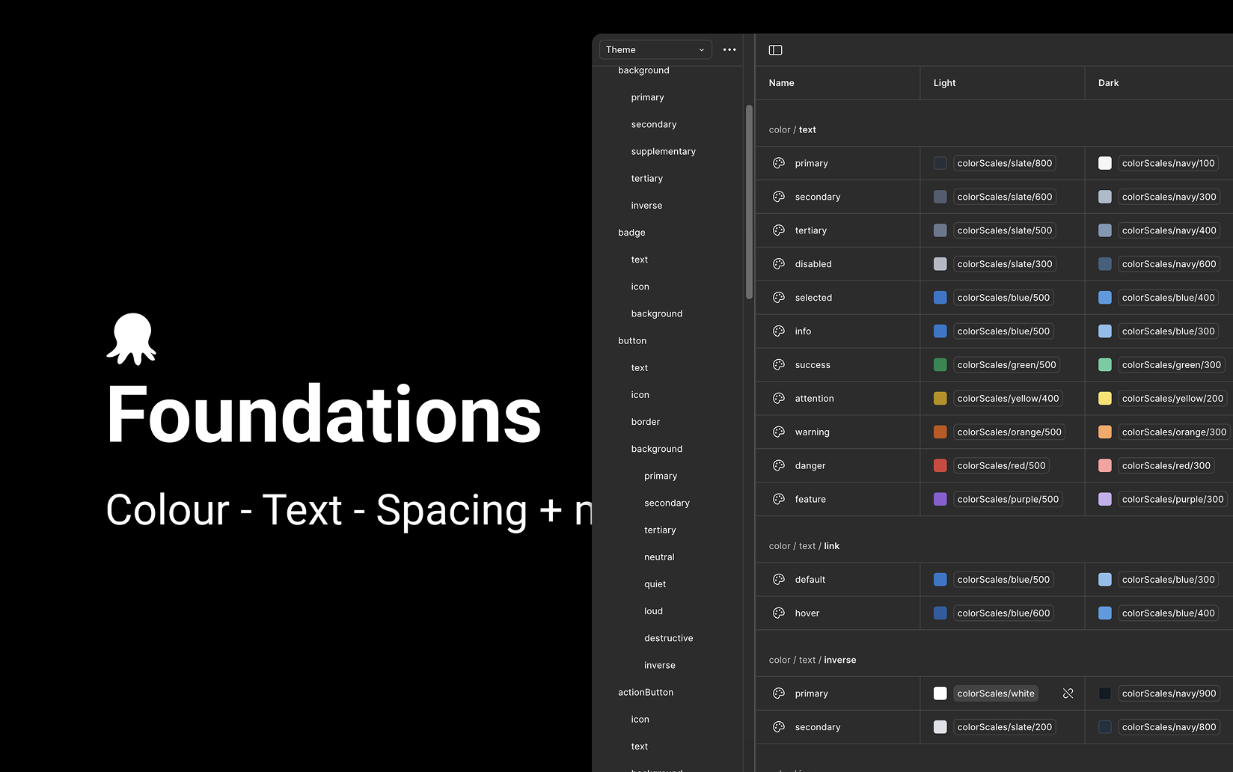Select the Light purple swatch for feature

[x=940, y=499]
